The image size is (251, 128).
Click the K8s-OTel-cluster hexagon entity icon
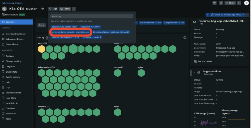pos(4,9)
